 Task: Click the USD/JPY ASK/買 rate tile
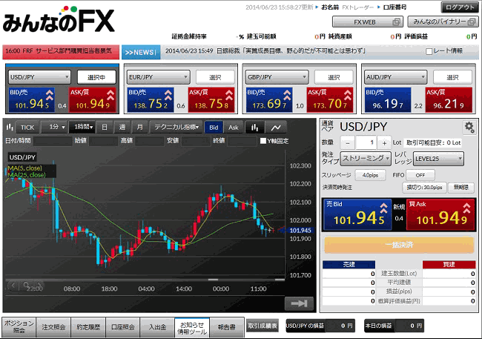[93, 99]
